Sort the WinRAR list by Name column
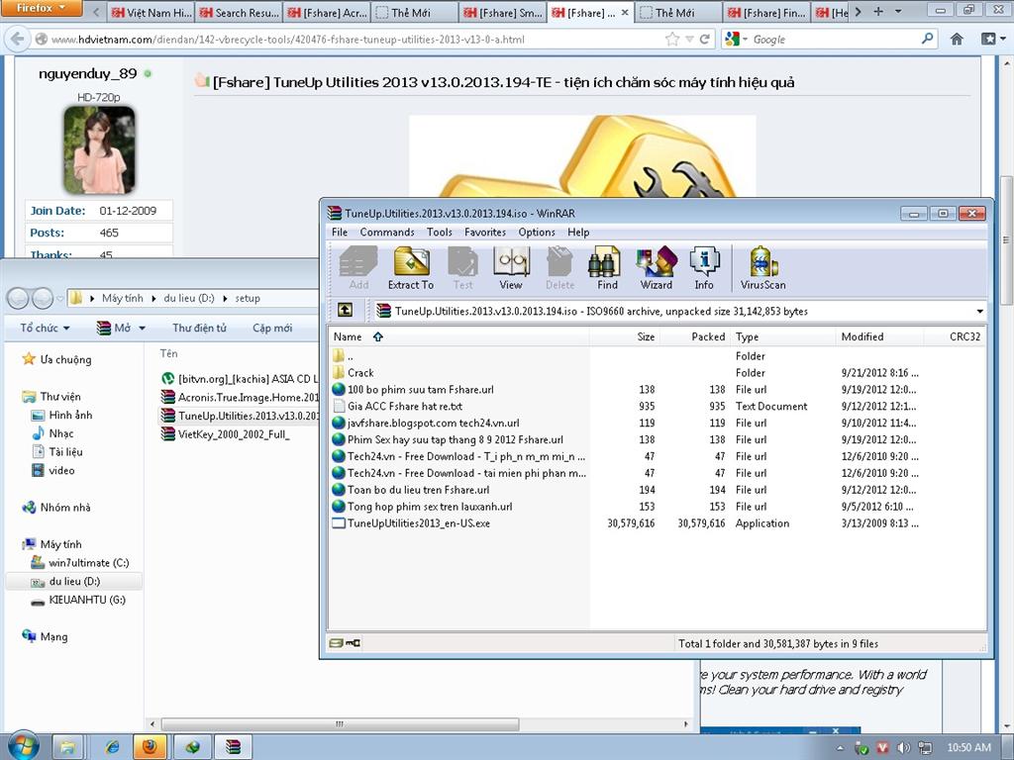Screen dimensions: 1014x760 point(459,336)
